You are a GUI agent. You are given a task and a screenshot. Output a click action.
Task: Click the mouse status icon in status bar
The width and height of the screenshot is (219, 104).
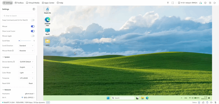pyautogui.click(x=207, y=102)
